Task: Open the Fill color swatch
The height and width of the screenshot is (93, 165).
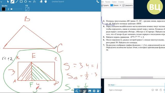Action: [27, 9]
